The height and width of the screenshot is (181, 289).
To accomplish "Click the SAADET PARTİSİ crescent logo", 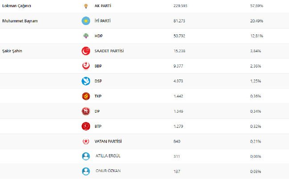I will (86, 51).
